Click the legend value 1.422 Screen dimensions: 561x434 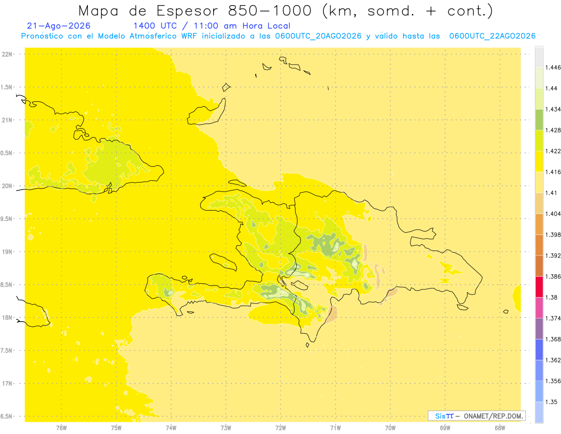553,151
